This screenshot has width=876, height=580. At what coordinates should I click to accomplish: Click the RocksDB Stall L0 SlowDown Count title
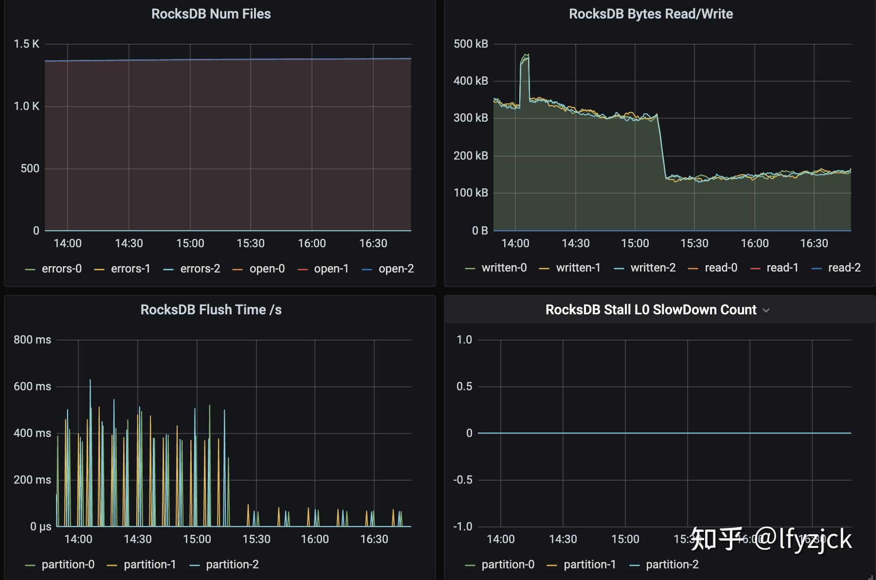651,309
